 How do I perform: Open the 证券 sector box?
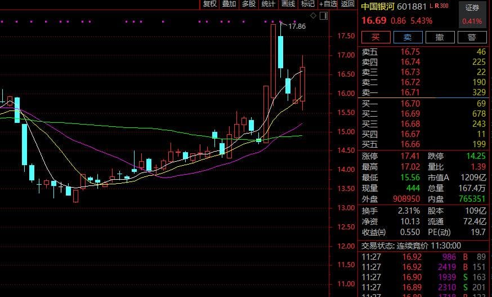472,14
